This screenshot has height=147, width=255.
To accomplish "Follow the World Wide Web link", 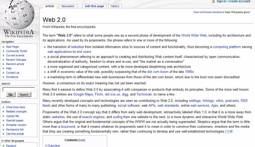I will tap(194, 36).
